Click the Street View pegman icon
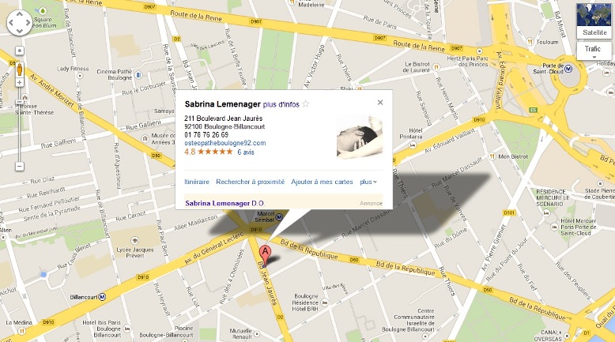This screenshot has width=615, height=342. pyautogui.click(x=20, y=70)
